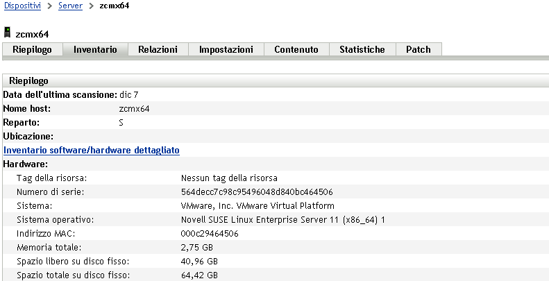View the Statistiche tab
The image size is (549, 281).
pyautogui.click(x=362, y=49)
